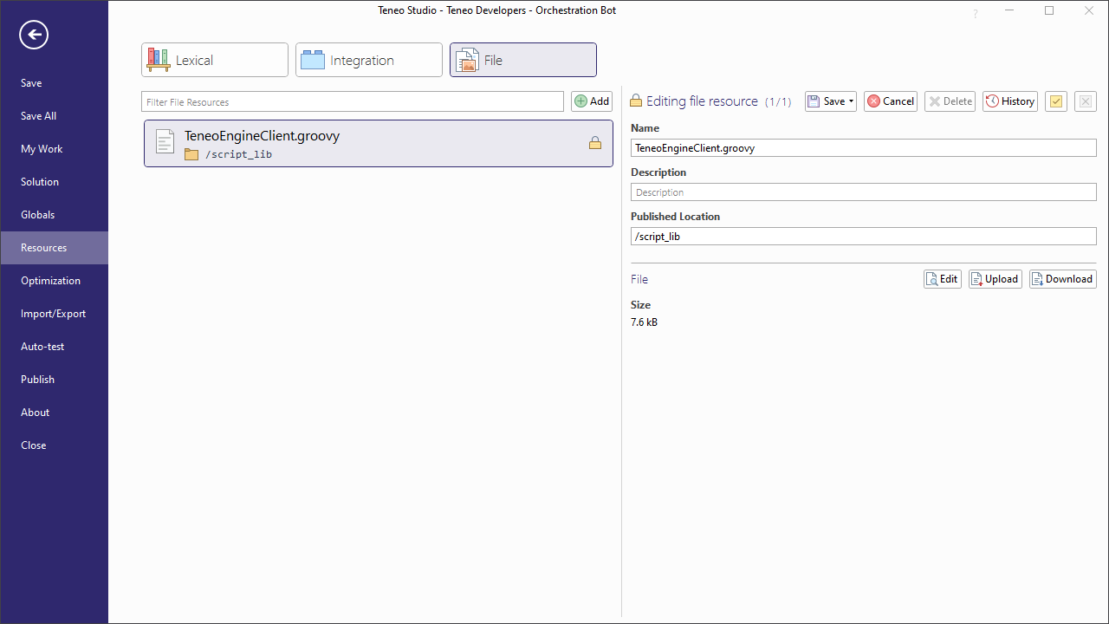This screenshot has width=1109, height=624.
Task: Click the Save button in editing toolbar
Action: tap(826, 101)
